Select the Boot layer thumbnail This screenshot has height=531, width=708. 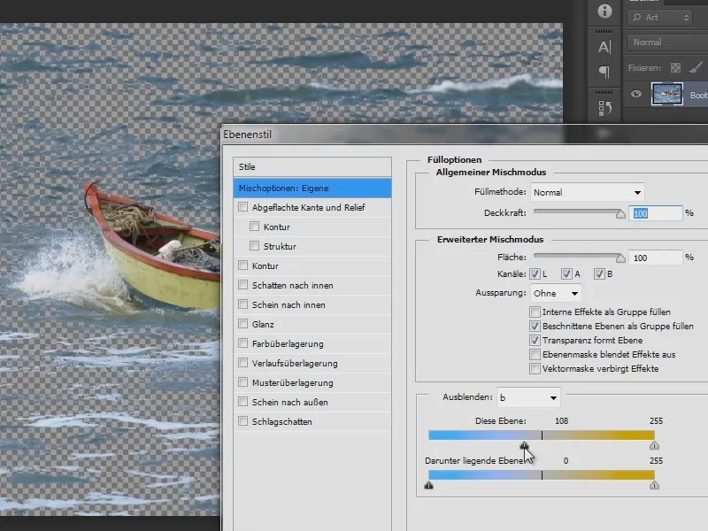click(667, 95)
